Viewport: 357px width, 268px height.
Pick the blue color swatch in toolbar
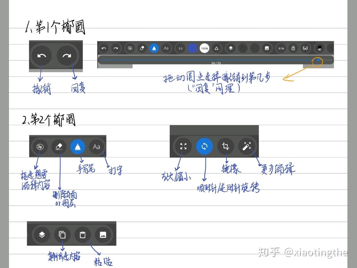pos(192,48)
